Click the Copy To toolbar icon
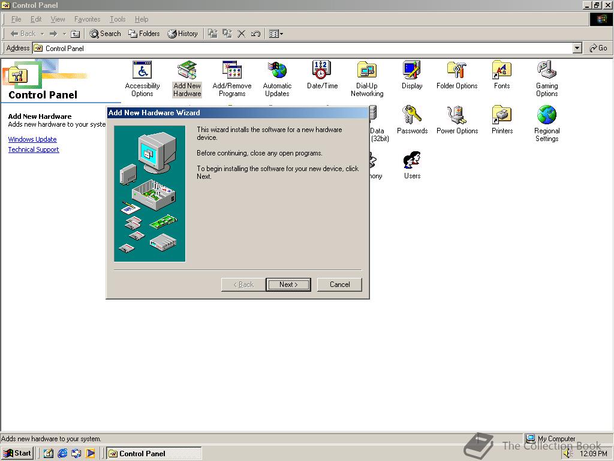Image resolution: width=614 pixels, height=461 pixels. point(227,34)
